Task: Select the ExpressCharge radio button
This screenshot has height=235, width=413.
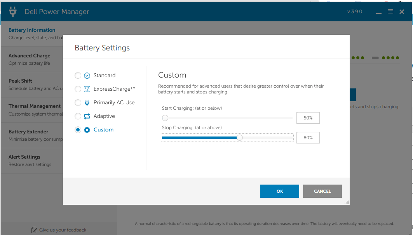Action: [78, 89]
